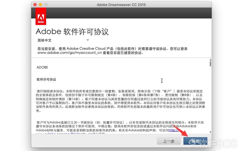Click the ADOBE heading in the agreement

tap(42, 67)
